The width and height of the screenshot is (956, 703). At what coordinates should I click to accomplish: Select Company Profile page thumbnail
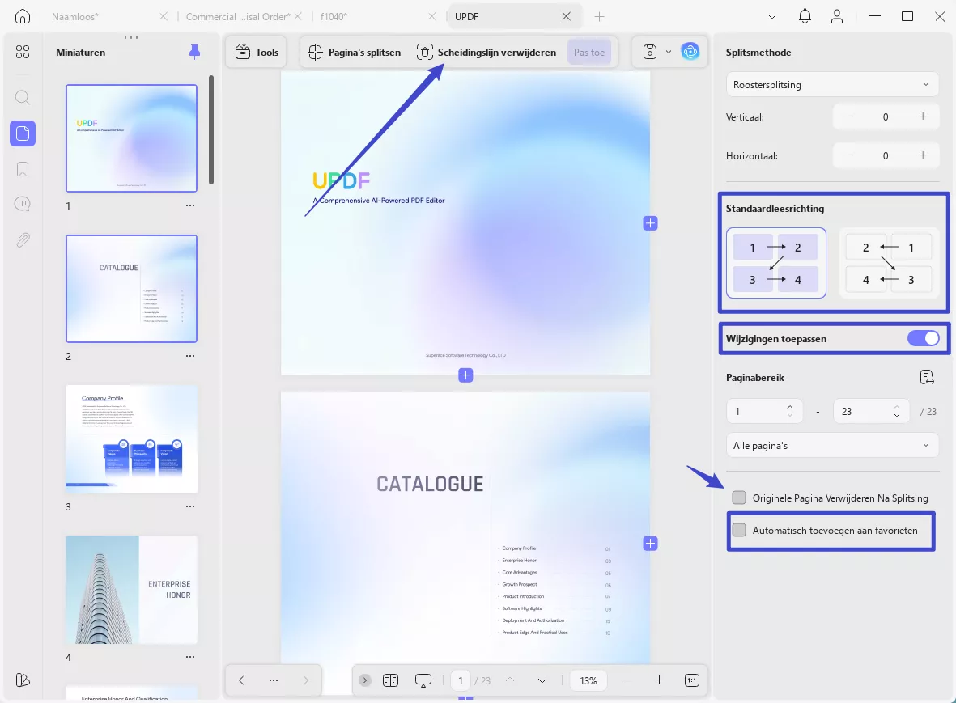pyautogui.click(x=132, y=439)
